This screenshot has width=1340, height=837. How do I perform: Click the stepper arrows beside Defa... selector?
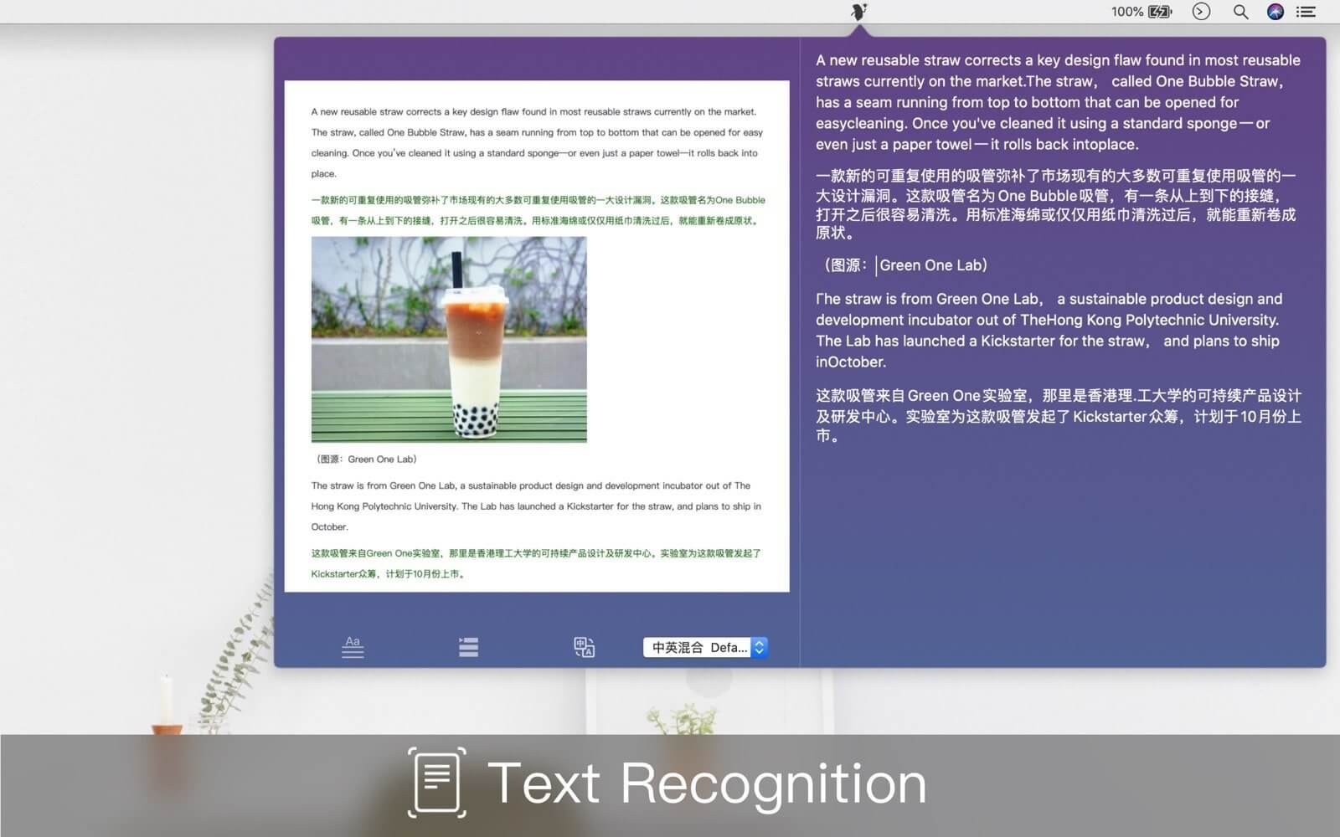coord(757,647)
